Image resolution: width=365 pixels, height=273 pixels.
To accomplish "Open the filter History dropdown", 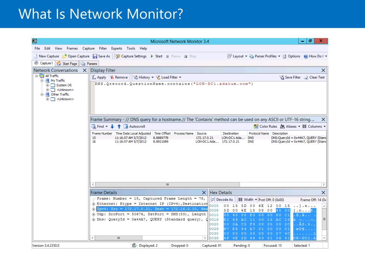I will point(143,77).
